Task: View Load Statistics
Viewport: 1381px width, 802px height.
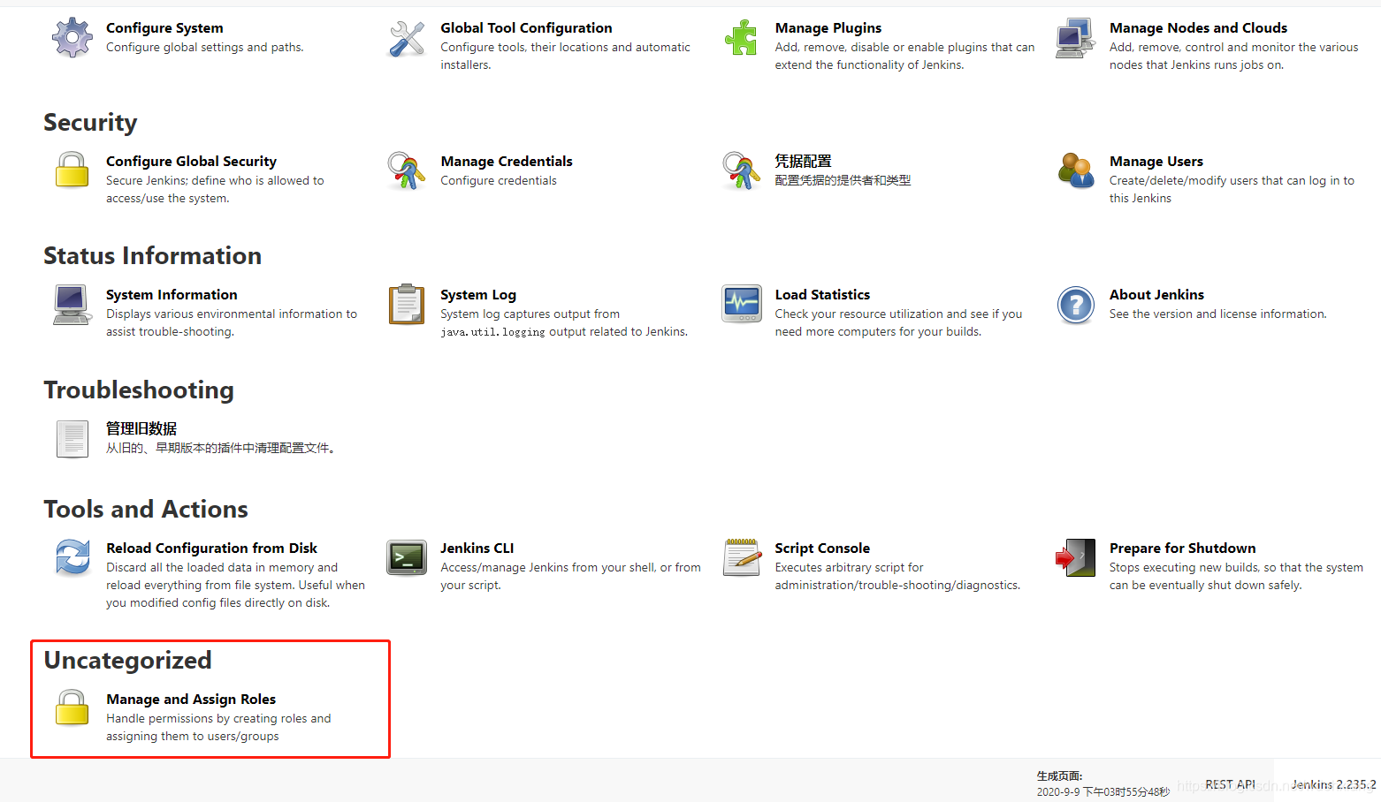Action: 822,295
